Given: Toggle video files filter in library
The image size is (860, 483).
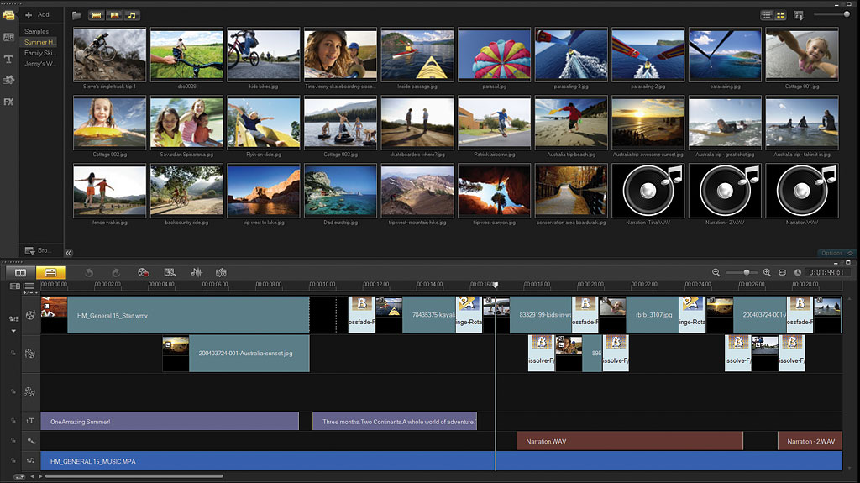Looking at the screenshot, I should pyautogui.click(x=96, y=15).
